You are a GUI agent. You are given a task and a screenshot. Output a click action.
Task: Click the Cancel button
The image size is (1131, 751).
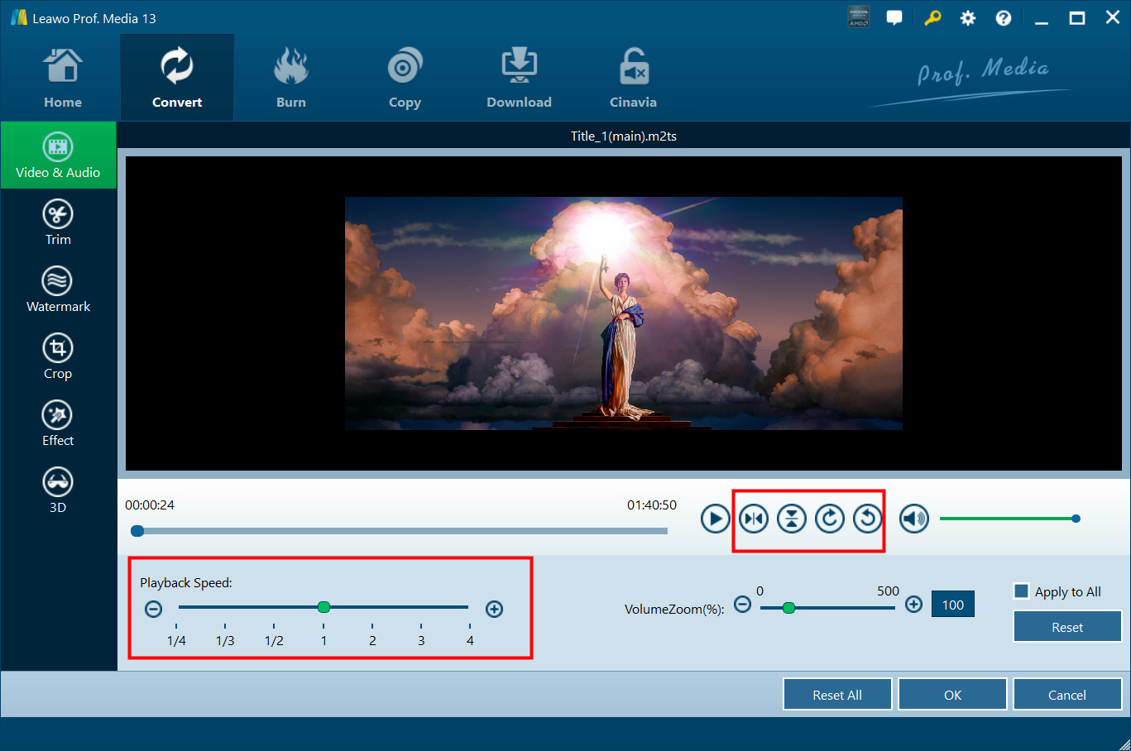pos(1067,695)
